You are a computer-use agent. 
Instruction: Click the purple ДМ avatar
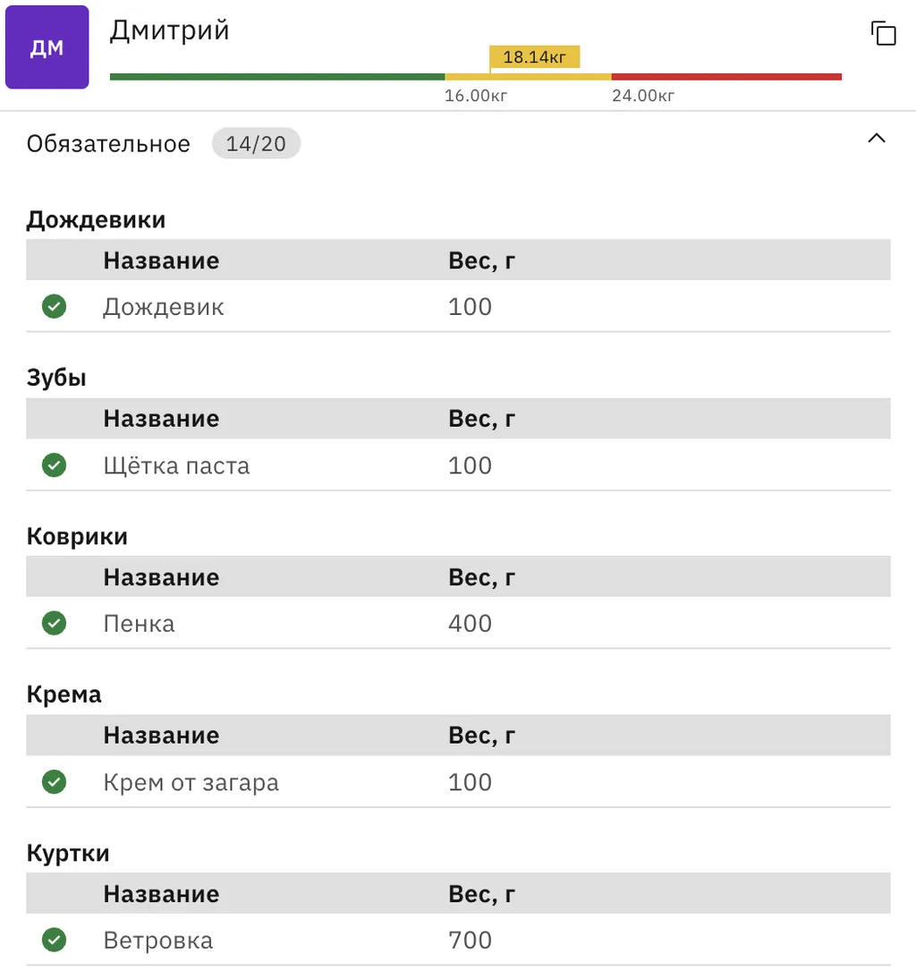[x=47, y=47]
